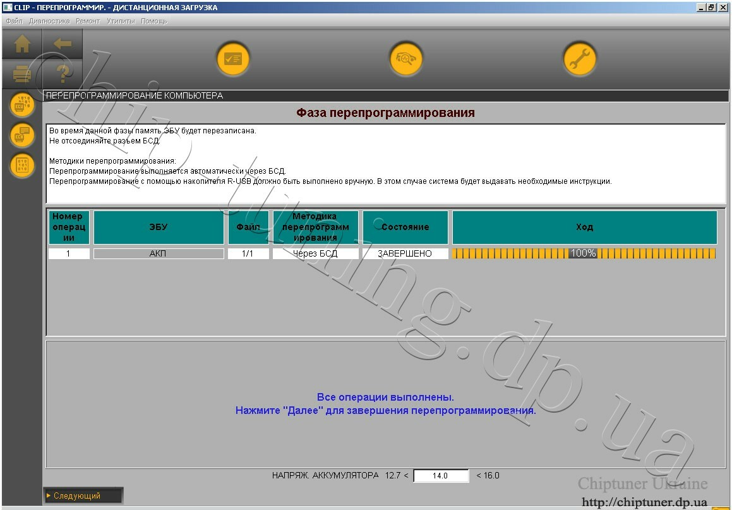
Task: Click the file count cell 1/1
Action: click(248, 253)
